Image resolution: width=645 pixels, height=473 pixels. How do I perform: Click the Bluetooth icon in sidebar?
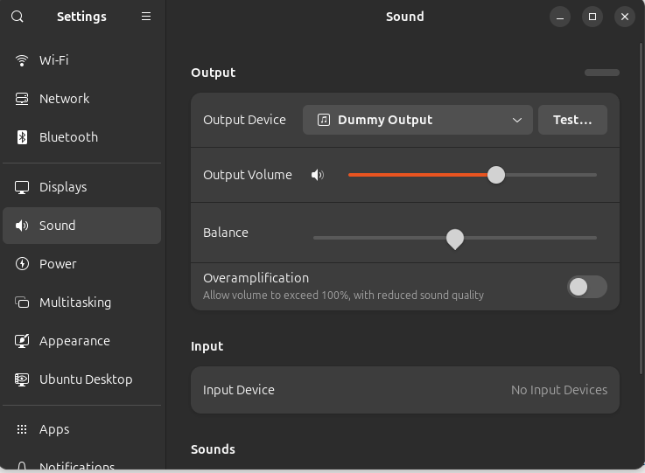22,137
